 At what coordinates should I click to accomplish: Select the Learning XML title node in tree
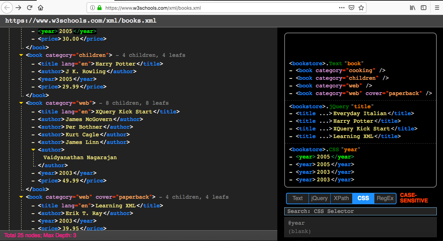(101, 206)
